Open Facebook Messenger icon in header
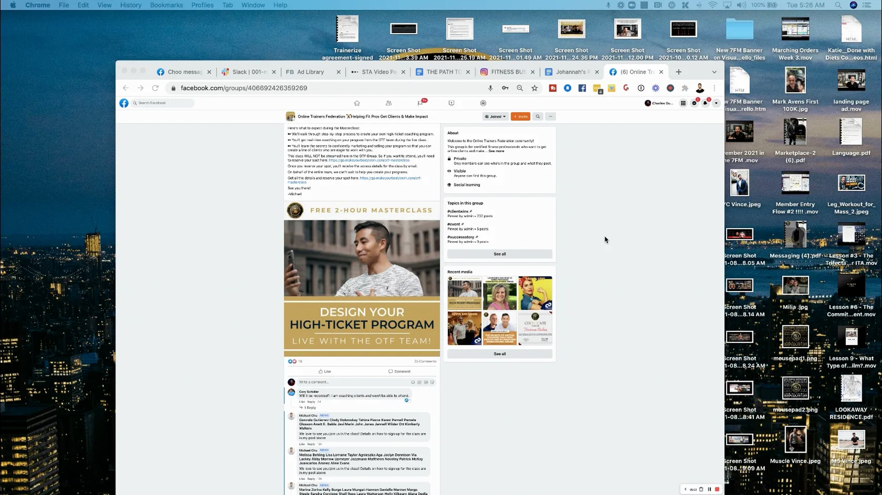Viewport: 882px width, 495px height. [x=694, y=103]
